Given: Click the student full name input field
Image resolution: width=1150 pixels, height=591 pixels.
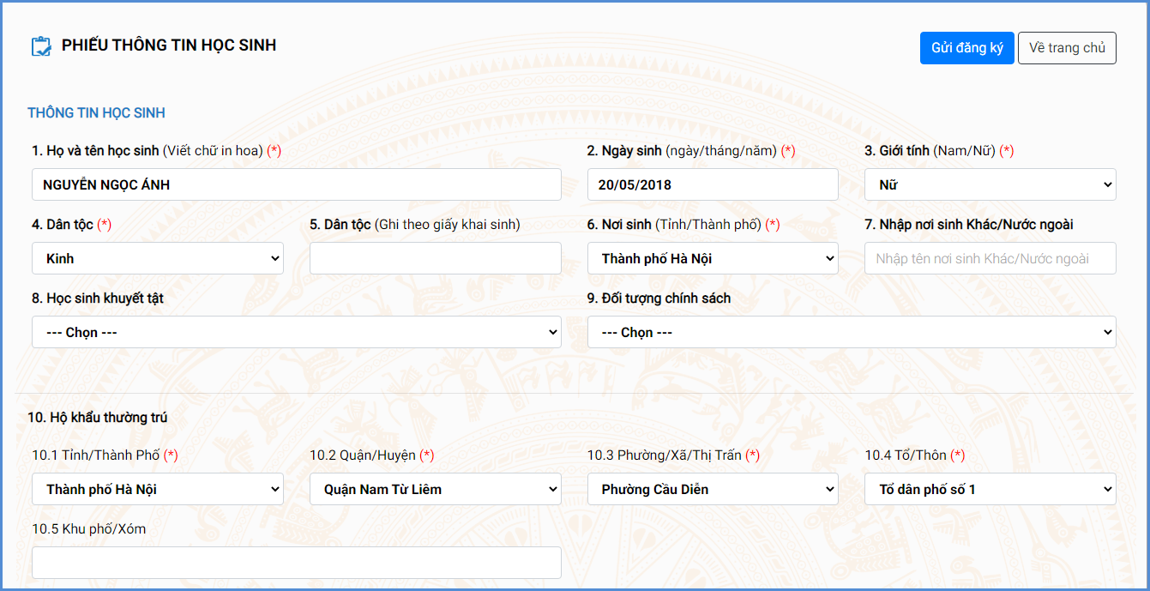Looking at the screenshot, I should coord(296,184).
